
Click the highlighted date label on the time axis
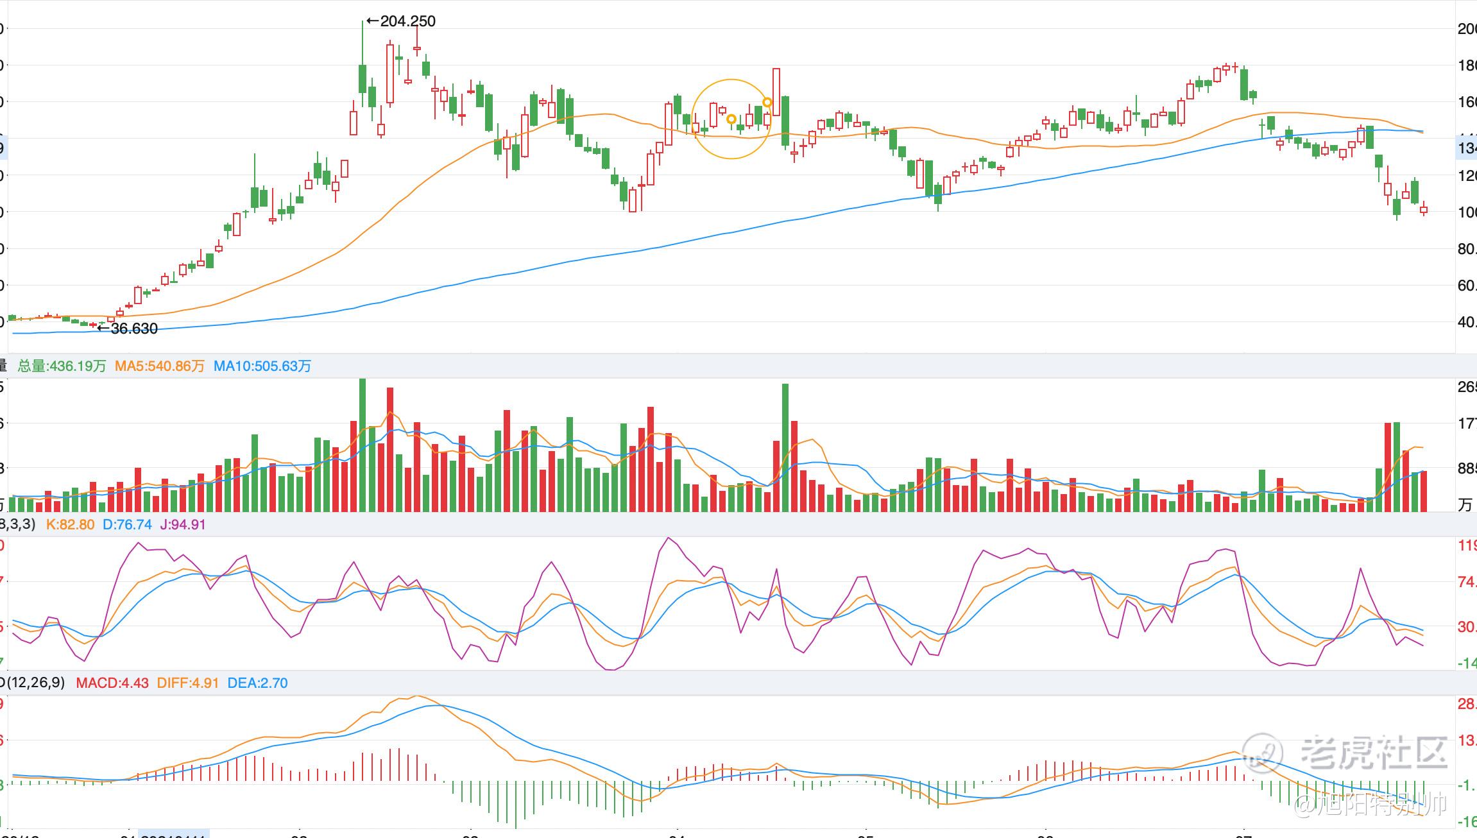pos(173,834)
